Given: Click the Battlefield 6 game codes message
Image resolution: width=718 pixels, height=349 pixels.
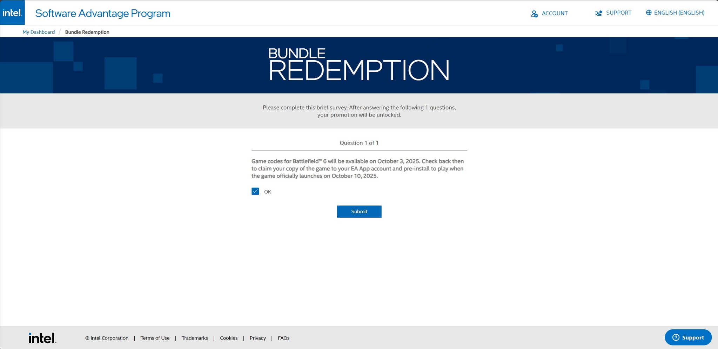Looking at the screenshot, I should [358, 169].
